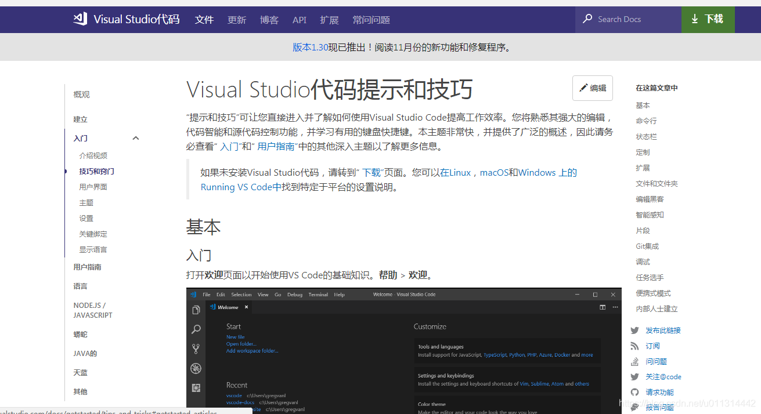Open the macOS setup link
The width and height of the screenshot is (761, 414).
(x=494, y=173)
